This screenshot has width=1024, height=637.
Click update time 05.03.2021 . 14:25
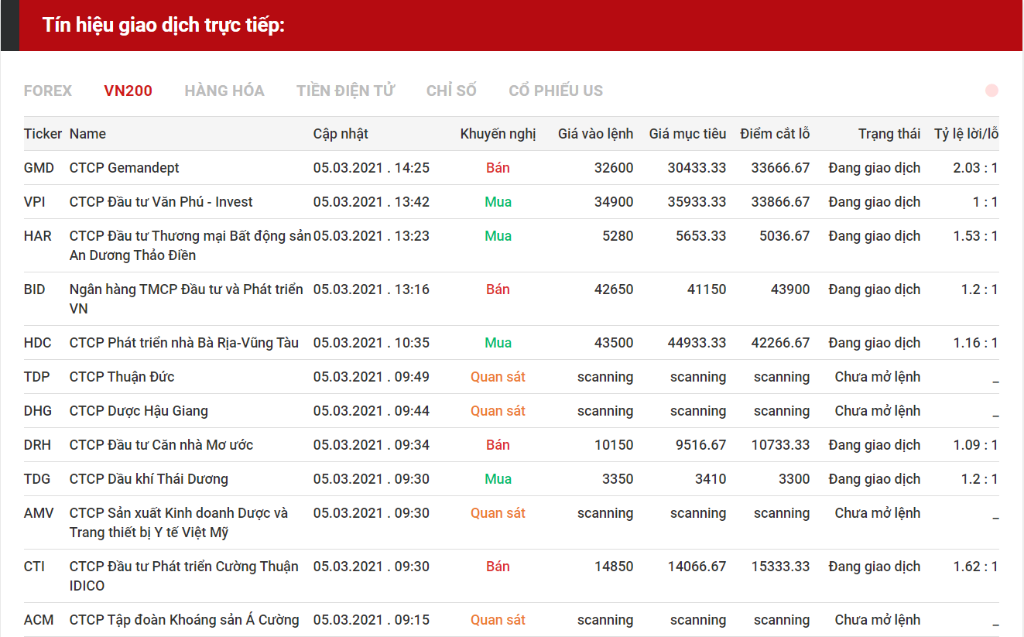[372, 168]
